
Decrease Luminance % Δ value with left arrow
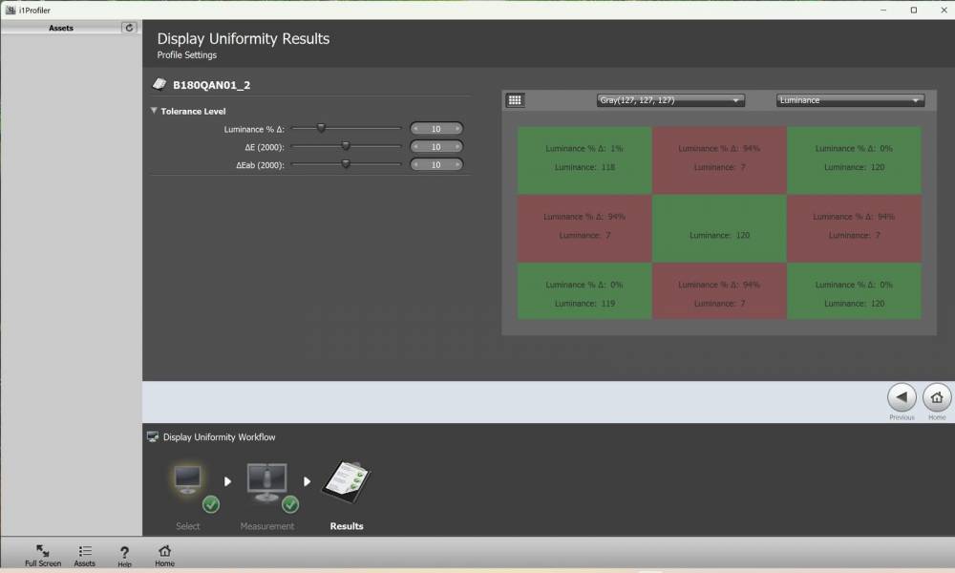tap(415, 128)
